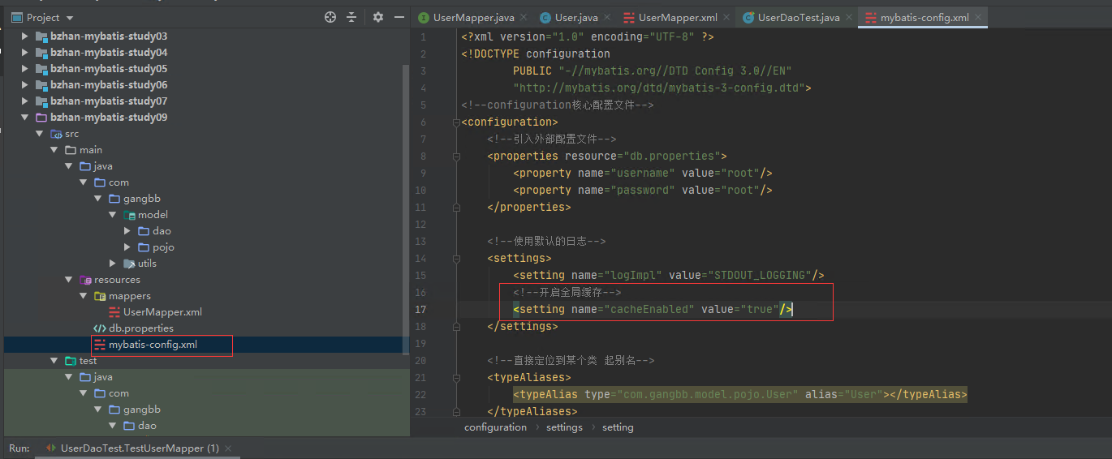Click line number 20 in the gutter

click(420, 361)
